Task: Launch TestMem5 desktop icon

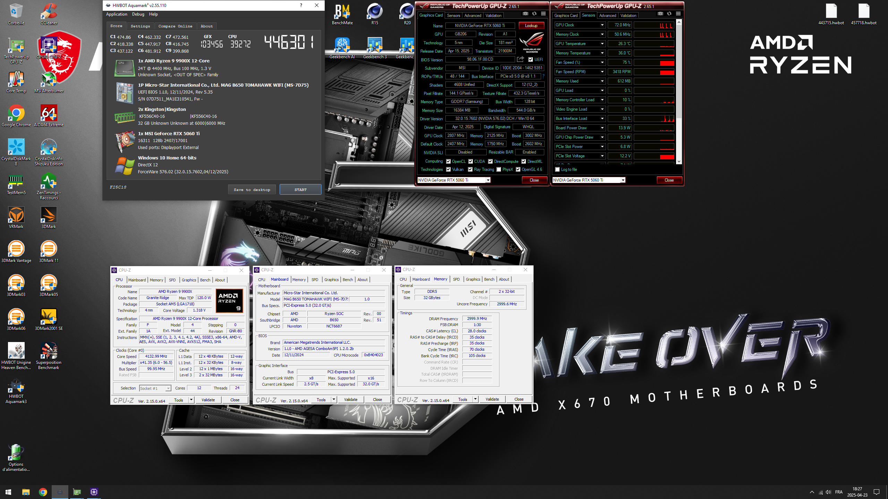Action: [16, 184]
